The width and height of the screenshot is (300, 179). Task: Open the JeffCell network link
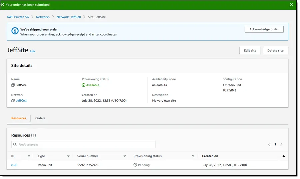click(21, 101)
